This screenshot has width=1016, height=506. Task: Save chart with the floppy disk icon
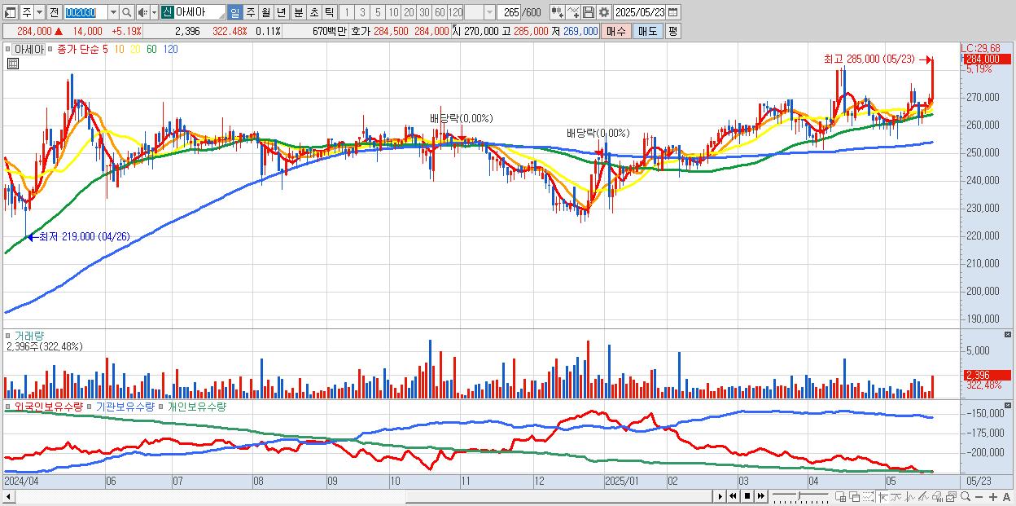pos(589,12)
